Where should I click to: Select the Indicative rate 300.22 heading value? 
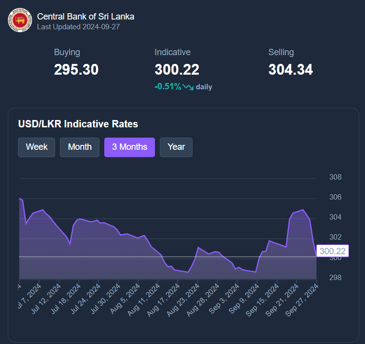tap(177, 70)
